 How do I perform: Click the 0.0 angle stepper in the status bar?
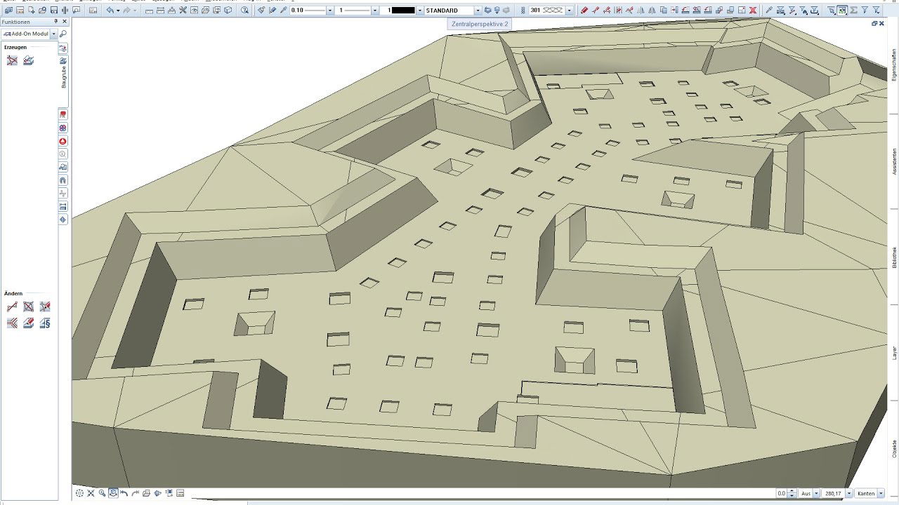click(792, 493)
